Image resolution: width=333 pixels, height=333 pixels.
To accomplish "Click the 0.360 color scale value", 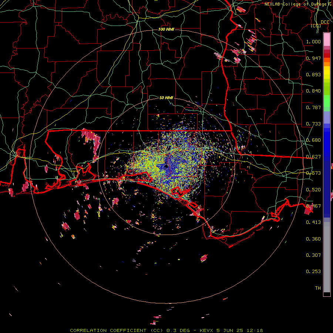I will [313, 239].
